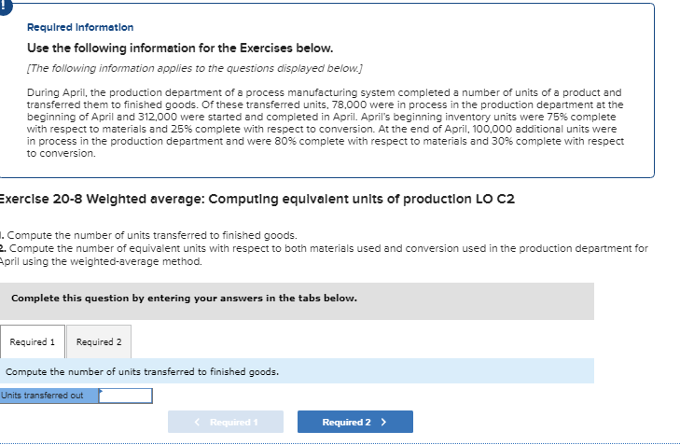Image resolution: width=680 pixels, height=445 pixels.
Task: Click the Units transferred out label cell
Action: point(49,396)
